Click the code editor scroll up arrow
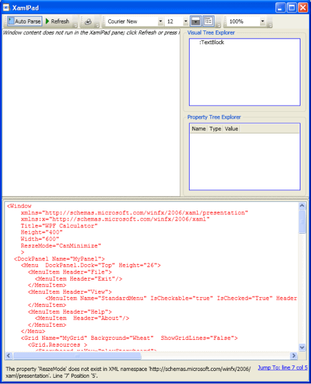Screen dimensions: 311x384 (302, 206)
